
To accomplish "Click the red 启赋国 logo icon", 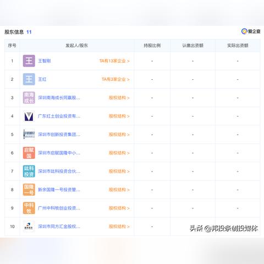I will 29,153.
